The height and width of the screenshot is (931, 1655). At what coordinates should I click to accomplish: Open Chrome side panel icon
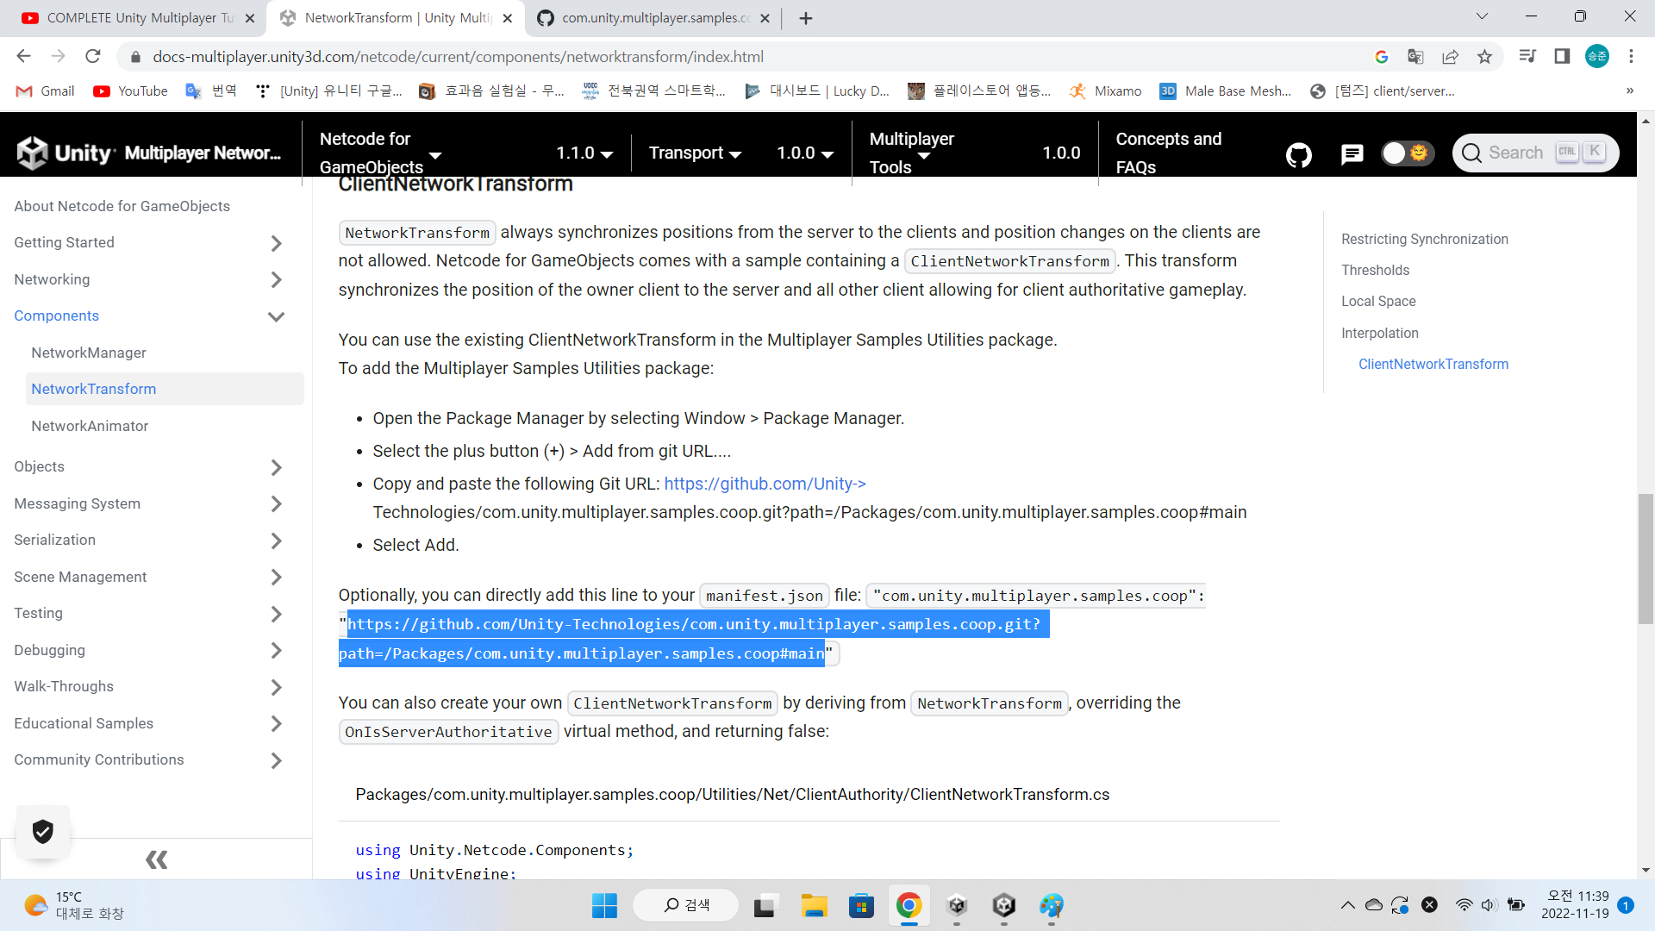[1562, 57]
